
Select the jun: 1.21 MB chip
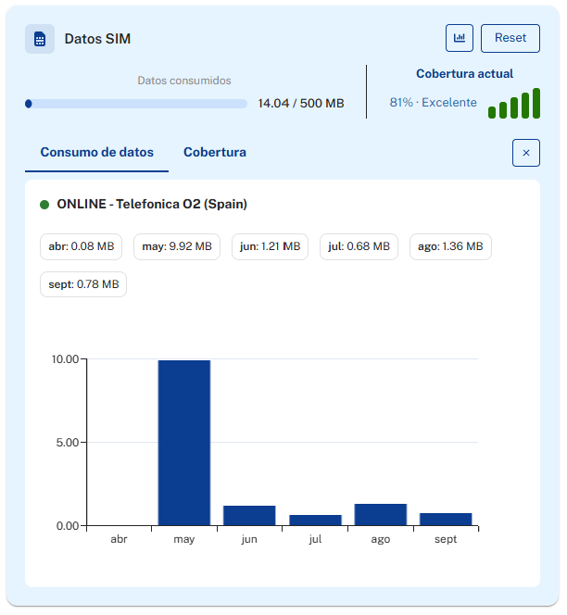tap(270, 246)
